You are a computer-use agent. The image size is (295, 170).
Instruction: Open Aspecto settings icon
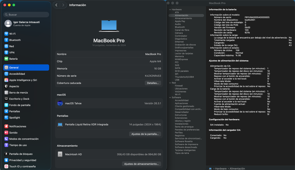(x=6, y=86)
